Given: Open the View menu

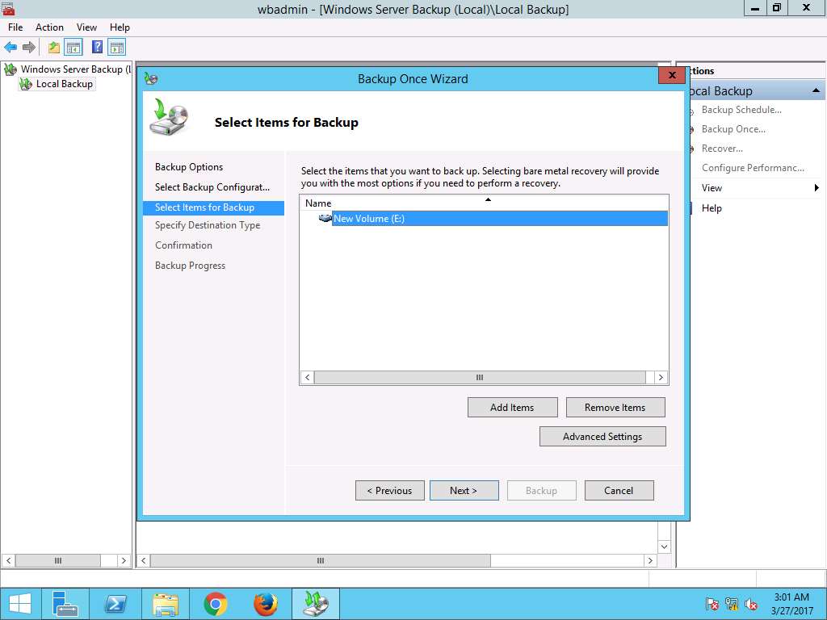Looking at the screenshot, I should 86,27.
